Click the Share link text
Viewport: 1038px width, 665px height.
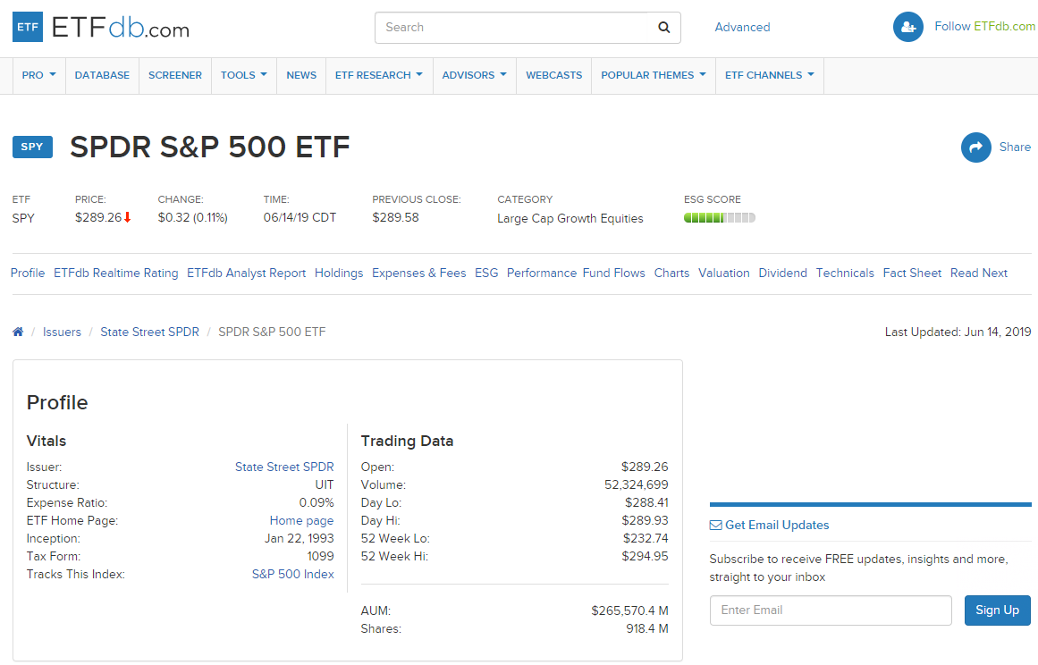point(1015,147)
